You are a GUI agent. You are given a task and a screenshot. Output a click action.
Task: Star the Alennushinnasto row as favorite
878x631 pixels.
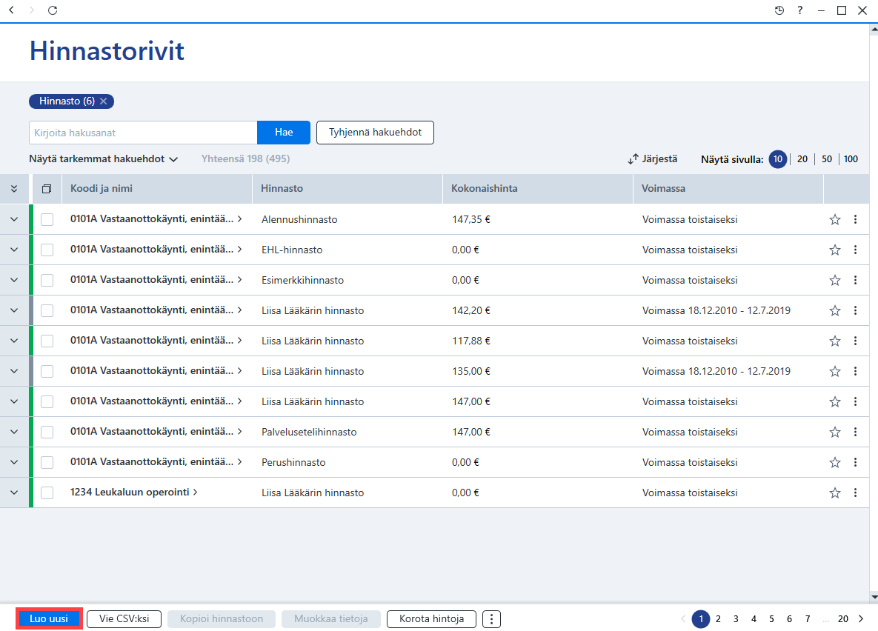click(834, 219)
